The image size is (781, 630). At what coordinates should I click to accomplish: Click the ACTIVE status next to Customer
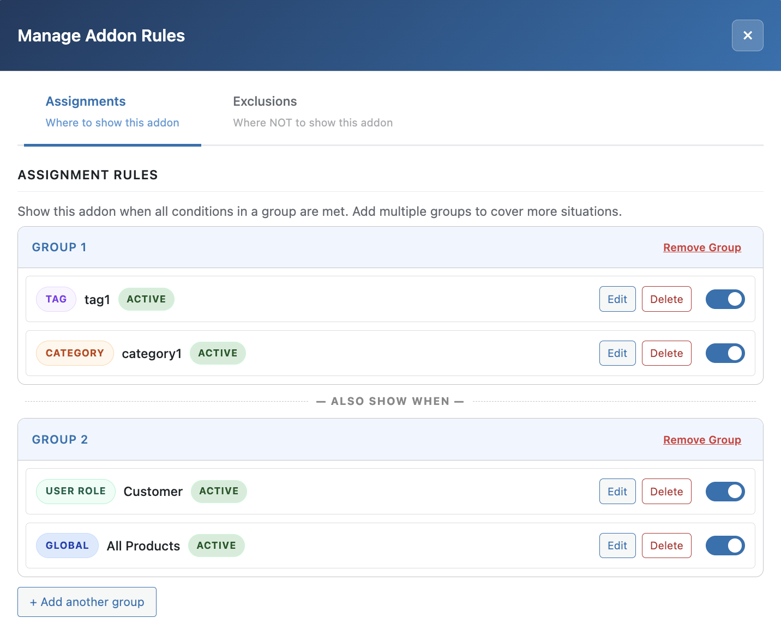coord(219,492)
